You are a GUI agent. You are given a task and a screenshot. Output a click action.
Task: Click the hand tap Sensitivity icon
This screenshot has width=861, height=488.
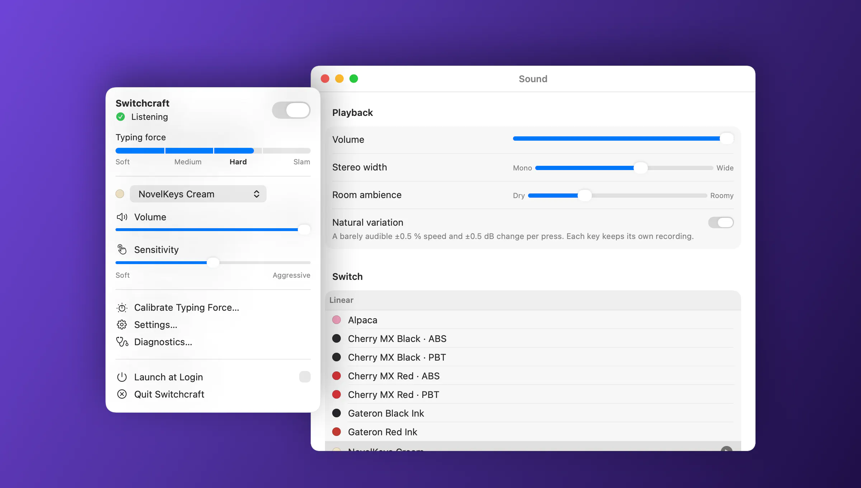click(122, 250)
